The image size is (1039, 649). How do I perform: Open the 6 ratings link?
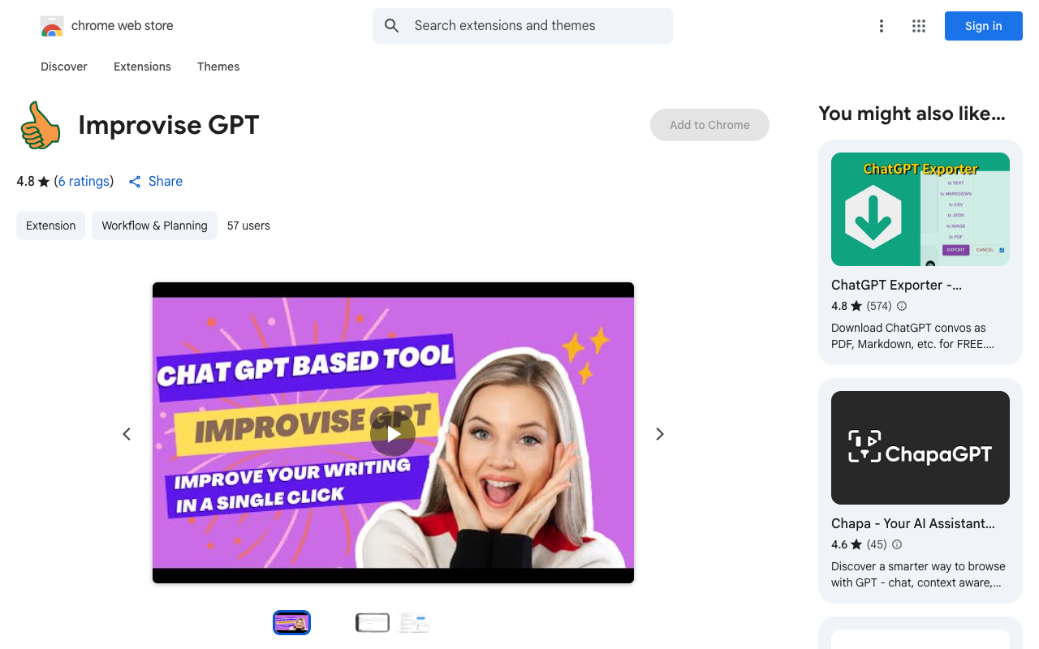point(84,182)
